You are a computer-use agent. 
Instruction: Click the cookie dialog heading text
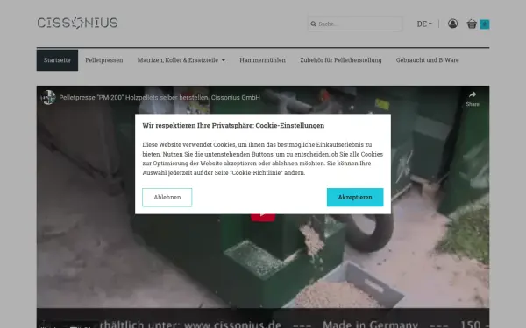(233, 125)
